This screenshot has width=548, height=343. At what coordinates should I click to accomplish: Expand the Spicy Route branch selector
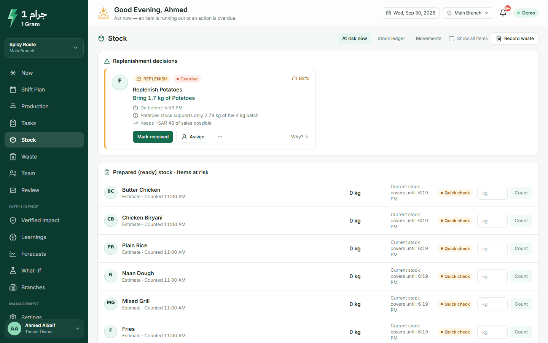pos(44,48)
